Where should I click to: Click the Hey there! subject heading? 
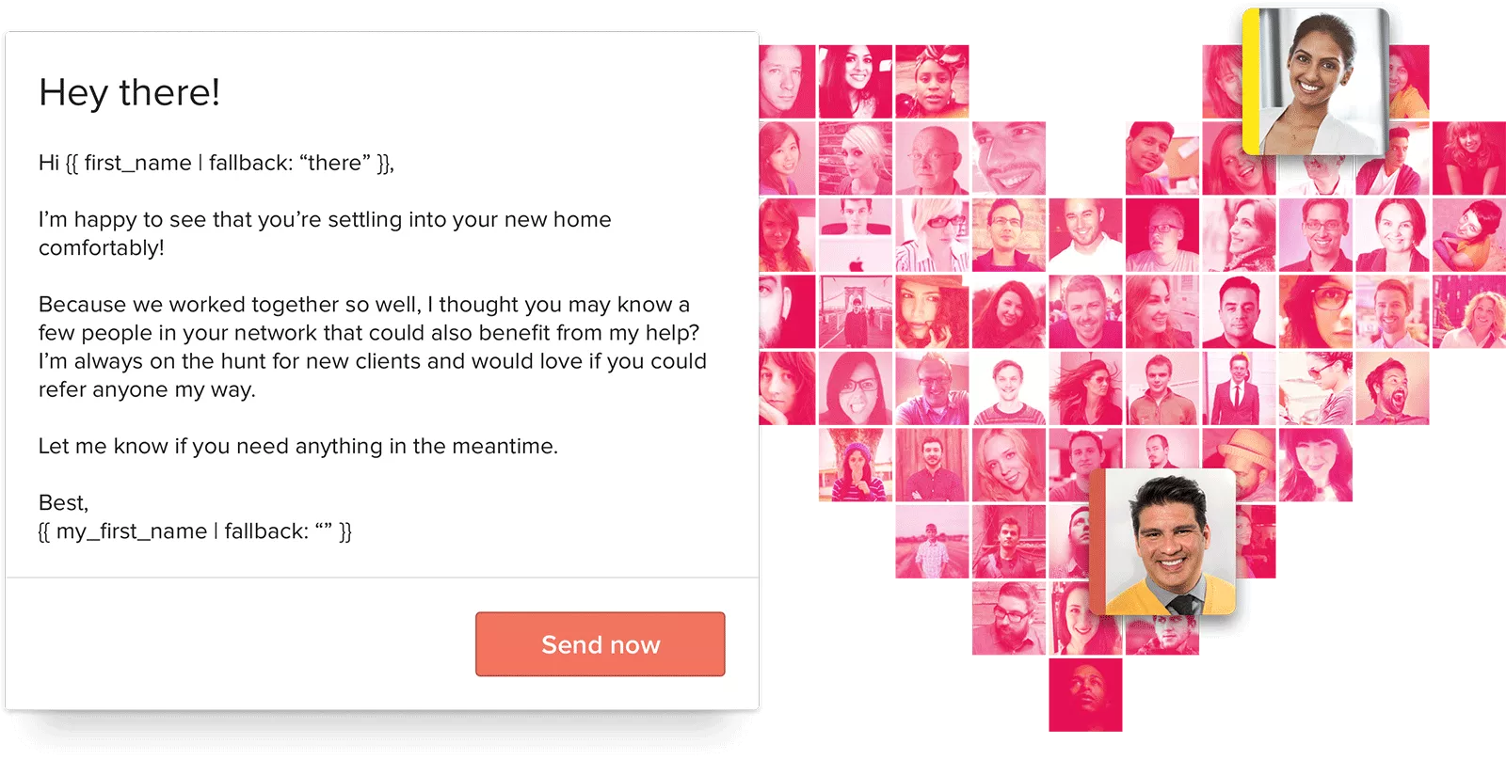click(130, 92)
